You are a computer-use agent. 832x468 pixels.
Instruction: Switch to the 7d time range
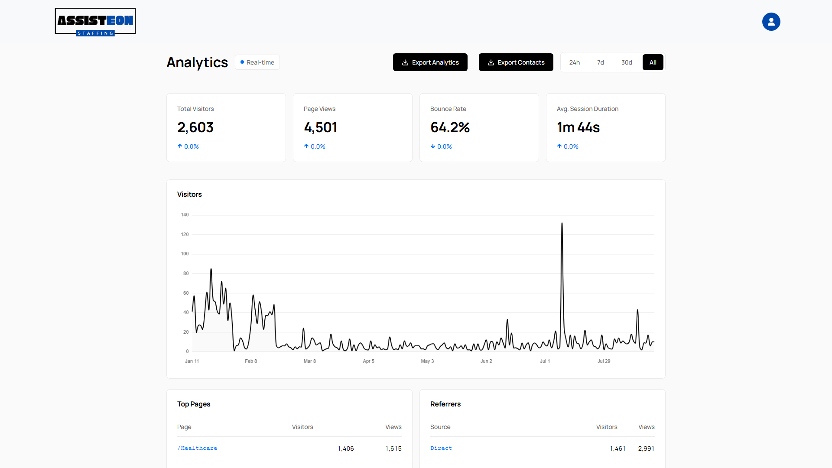tap(601, 62)
